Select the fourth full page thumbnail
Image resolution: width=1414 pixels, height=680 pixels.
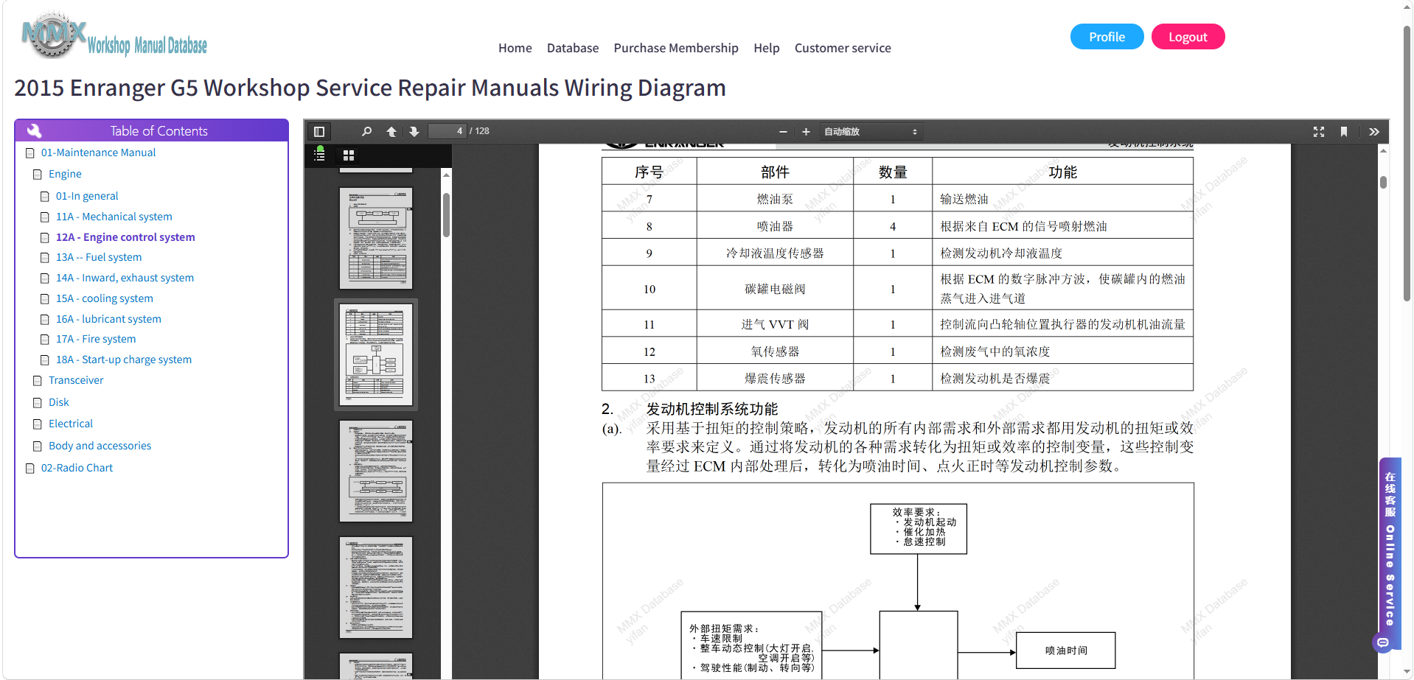[376, 587]
